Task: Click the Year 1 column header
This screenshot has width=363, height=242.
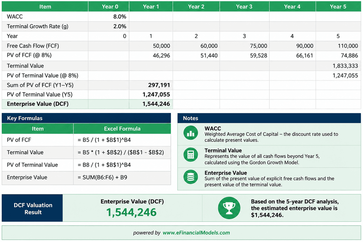Action: 151,6
